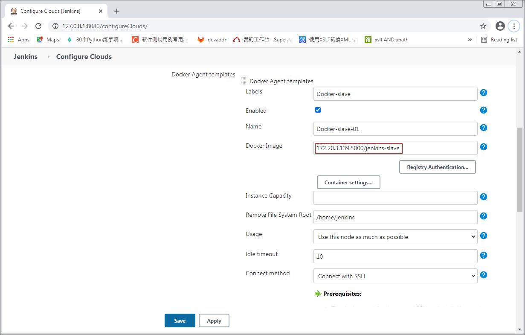Toggle the Enabled checkbox
This screenshot has height=335, width=525.
pos(318,110)
